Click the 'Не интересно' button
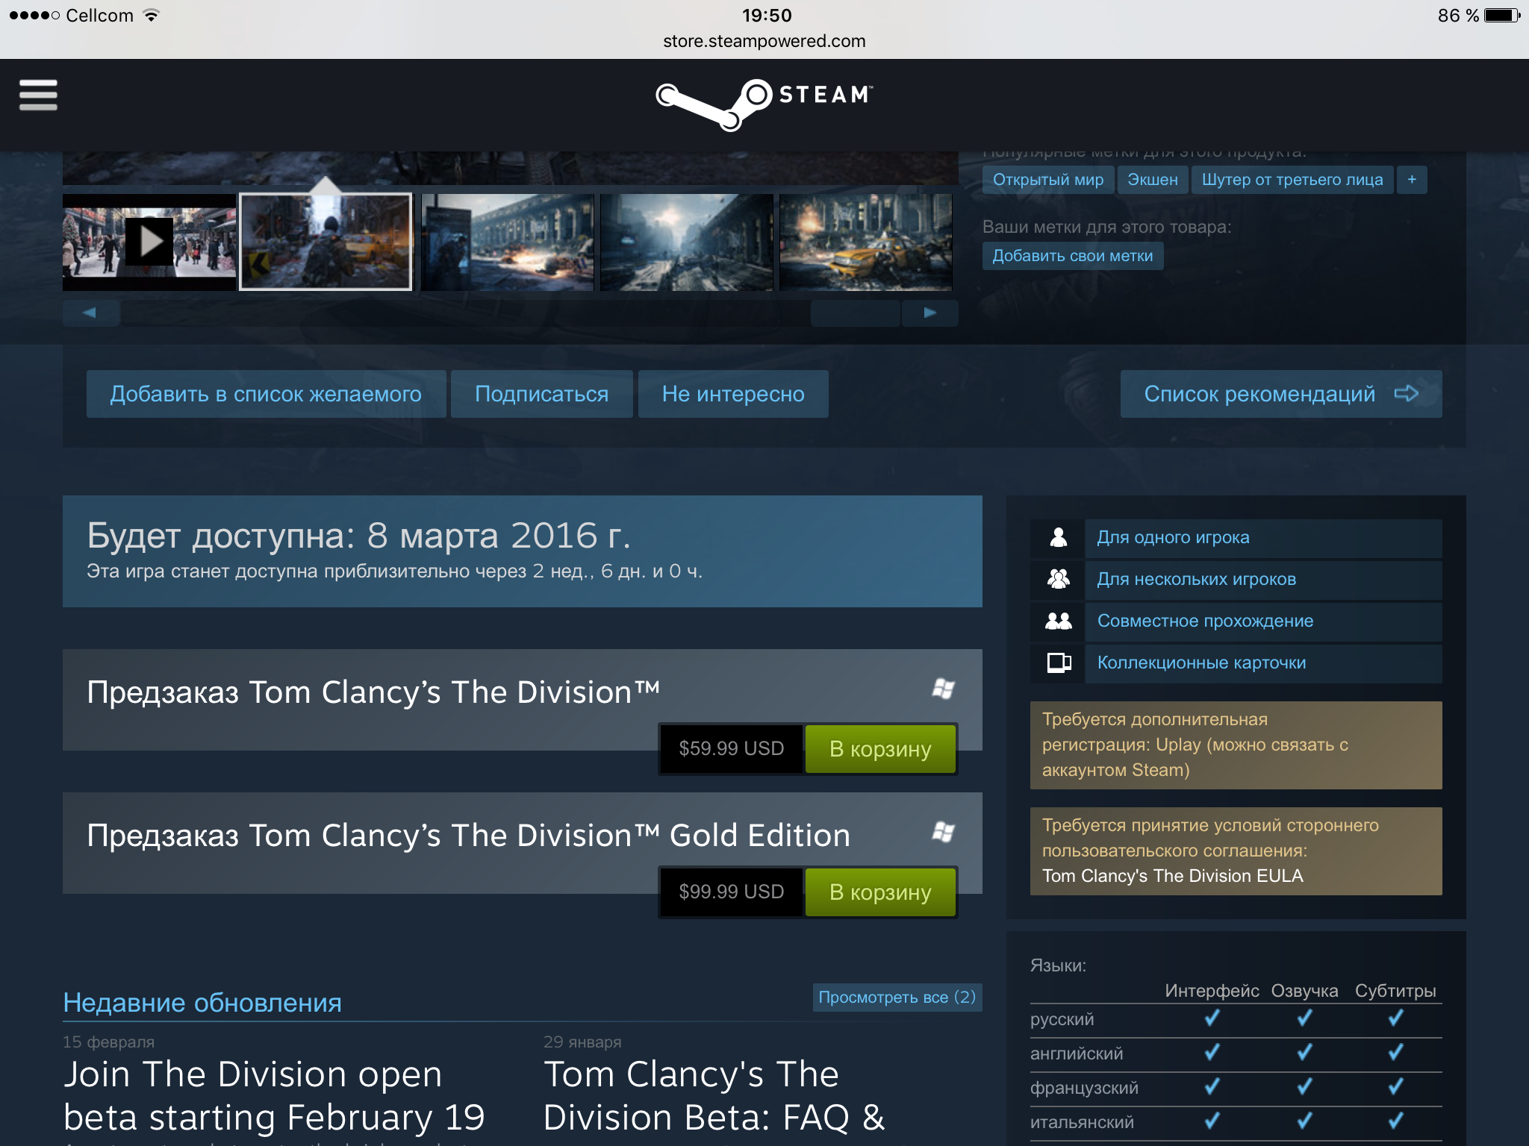The image size is (1529, 1146). [733, 394]
